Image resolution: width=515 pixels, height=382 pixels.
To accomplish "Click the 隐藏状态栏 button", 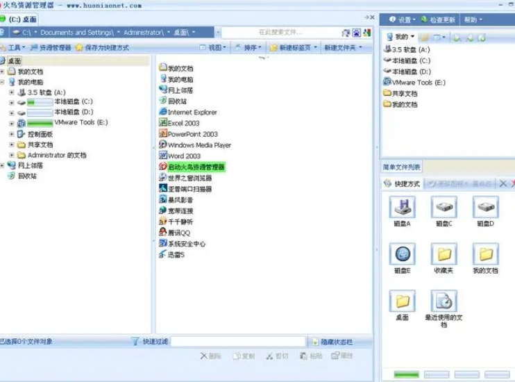I will tap(332, 342).
